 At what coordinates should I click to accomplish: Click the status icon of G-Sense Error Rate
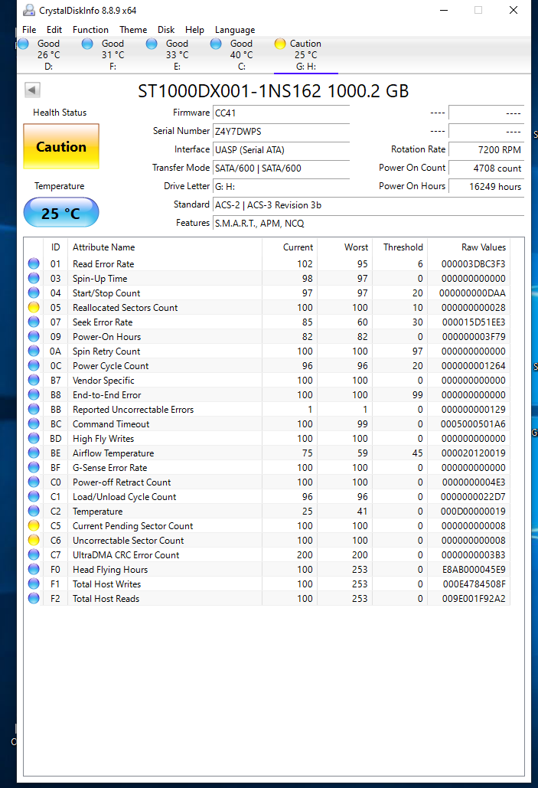(34, 467)
